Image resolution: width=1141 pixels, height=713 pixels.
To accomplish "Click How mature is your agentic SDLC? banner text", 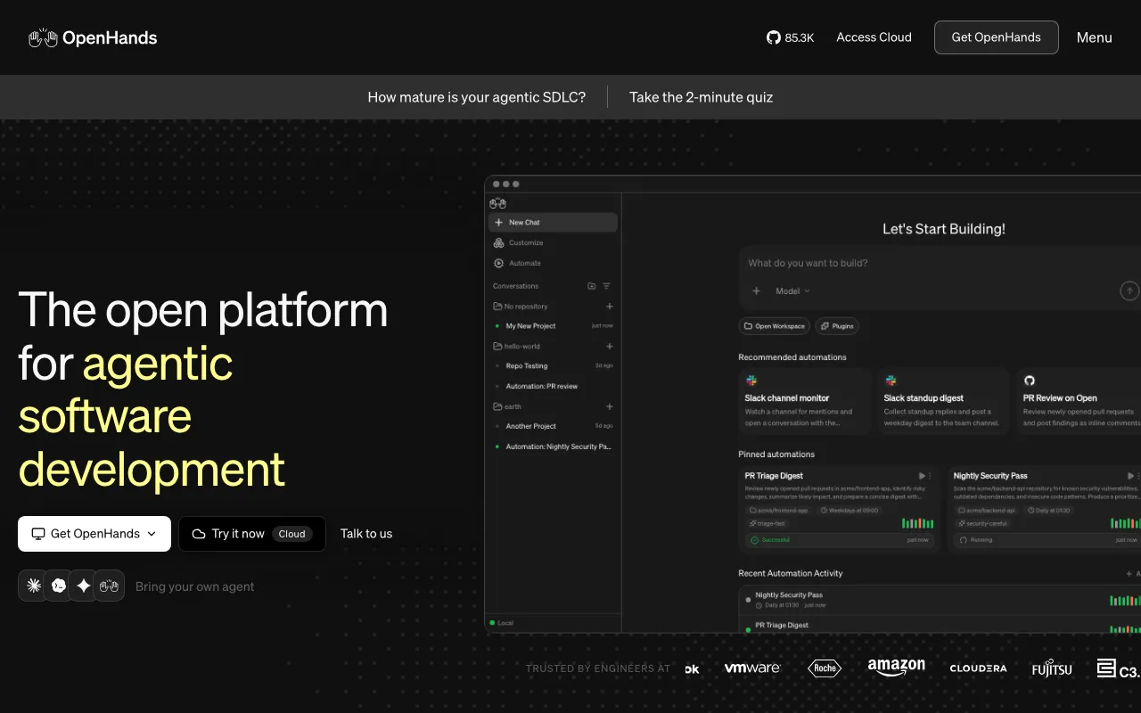I will (477, 97).
